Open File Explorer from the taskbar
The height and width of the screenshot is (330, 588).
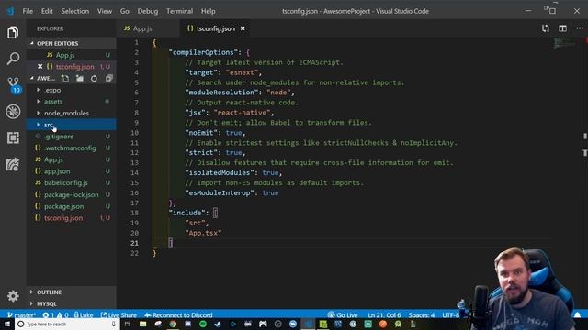(x=143, y=324)
